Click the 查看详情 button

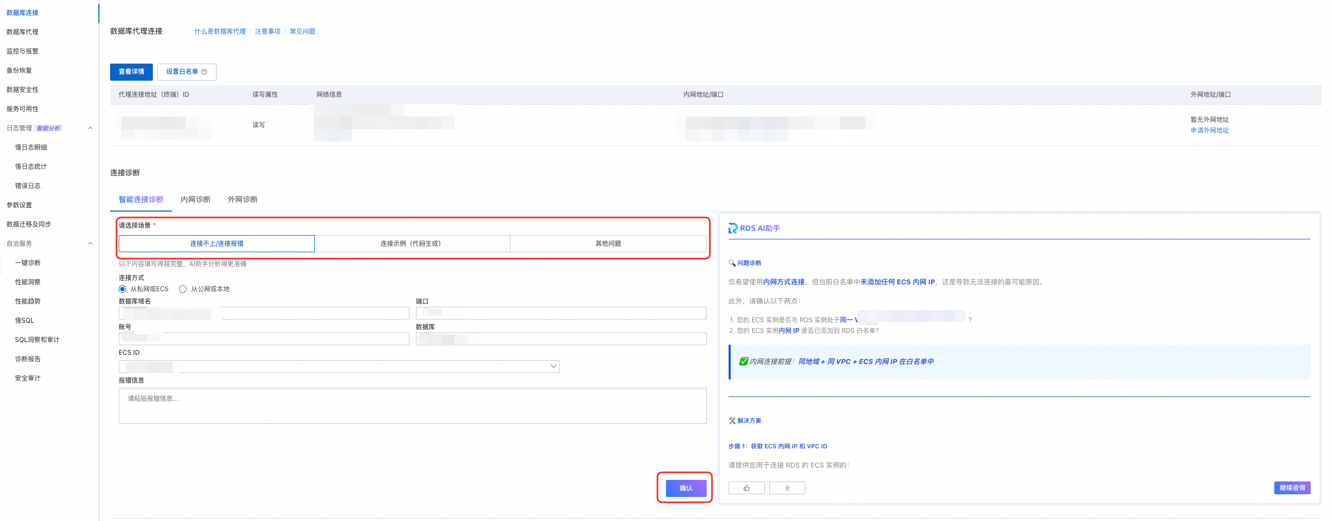point(131,72)
